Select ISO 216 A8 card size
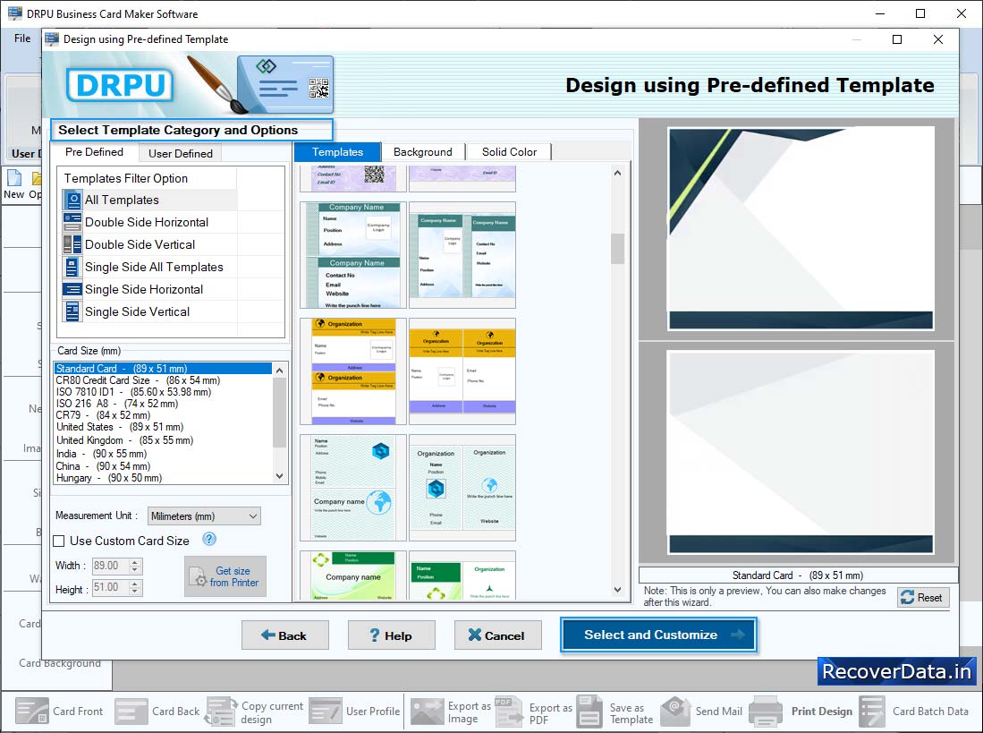983x733 pixels. (163, 404)
